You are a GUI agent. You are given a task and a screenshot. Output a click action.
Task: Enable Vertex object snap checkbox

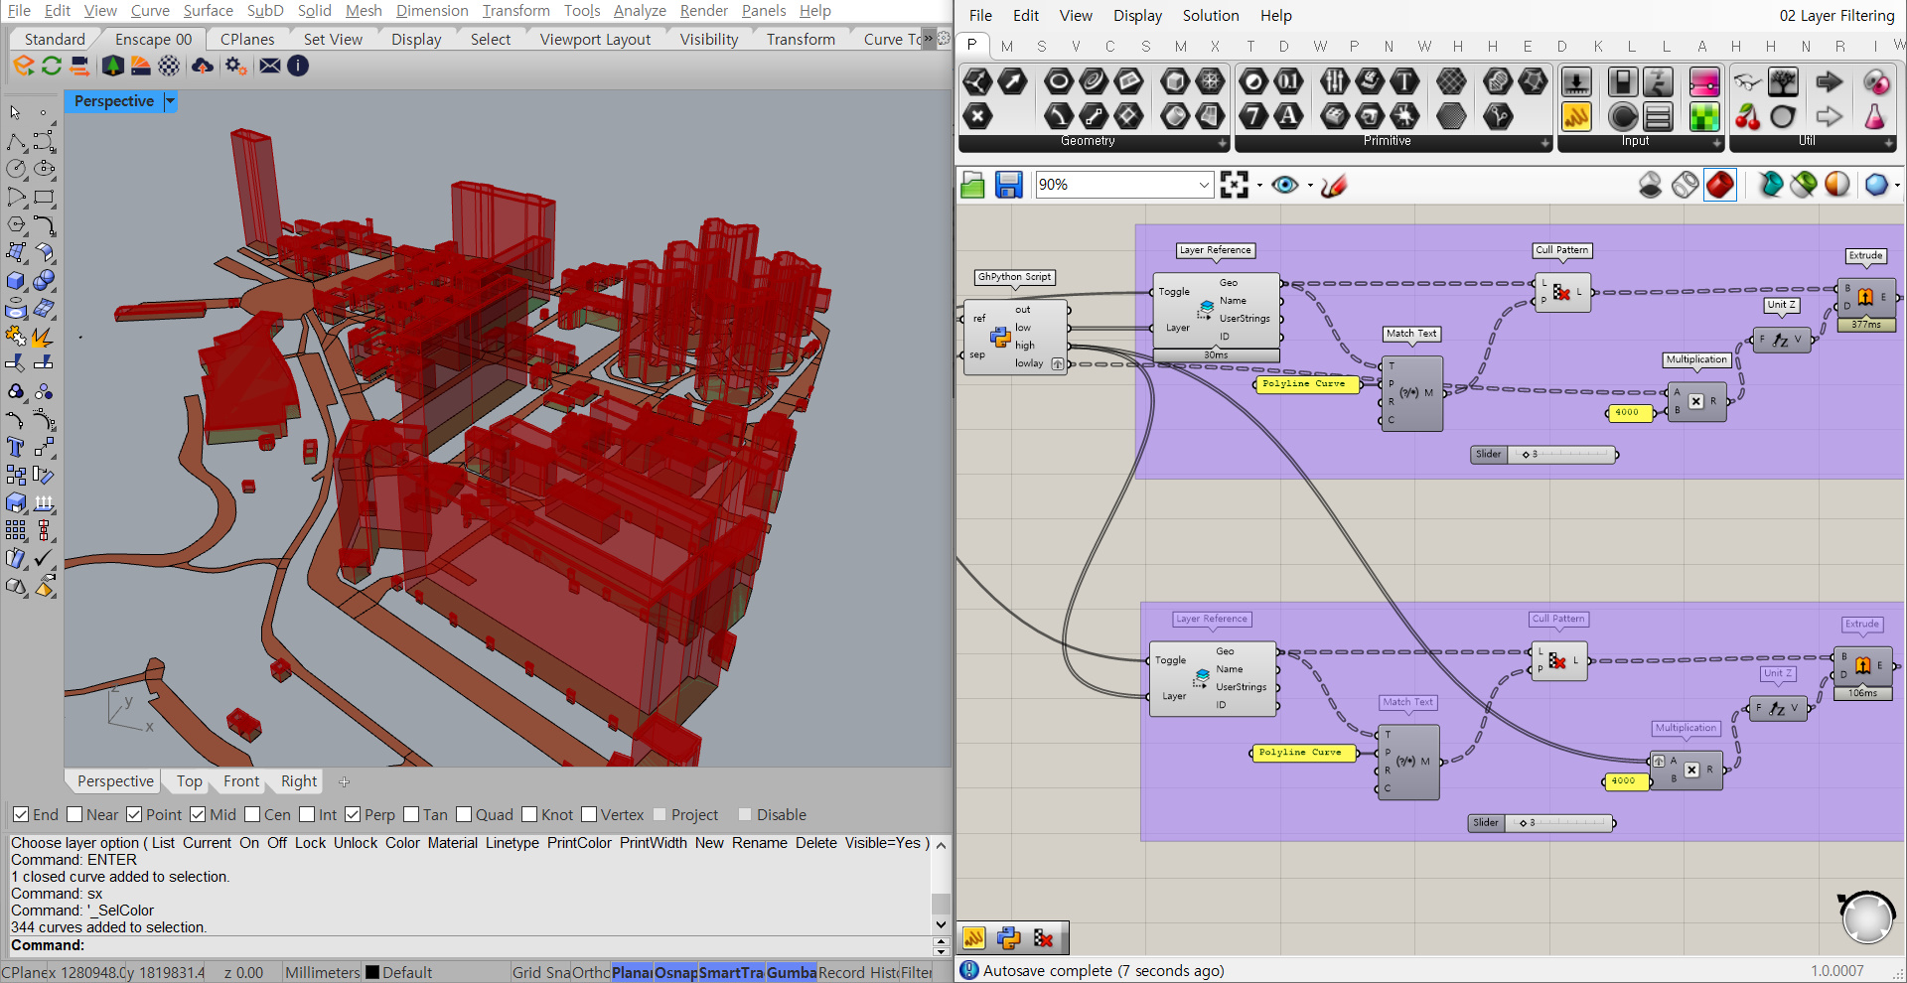589,814
